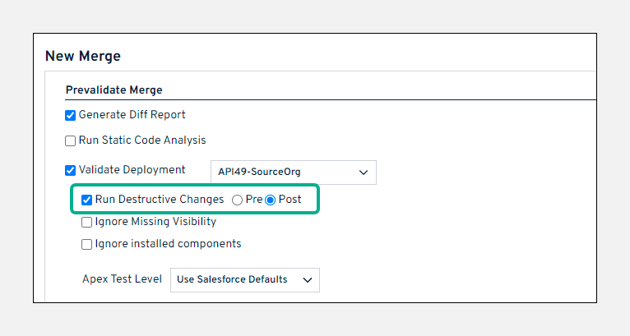Click the chevron arrow in Apex Test Level selector

point(308,279)
